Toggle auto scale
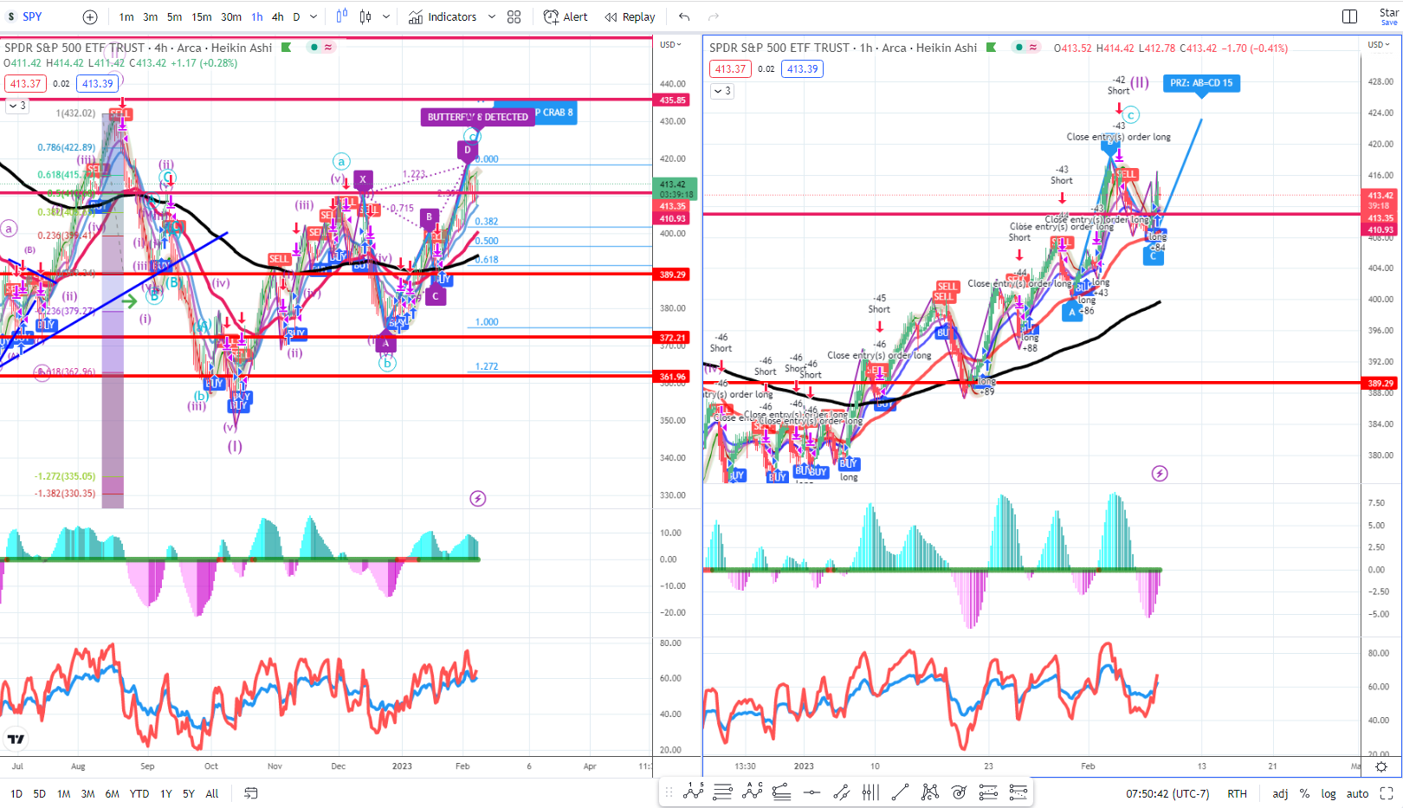 (x=1358, y=793)
